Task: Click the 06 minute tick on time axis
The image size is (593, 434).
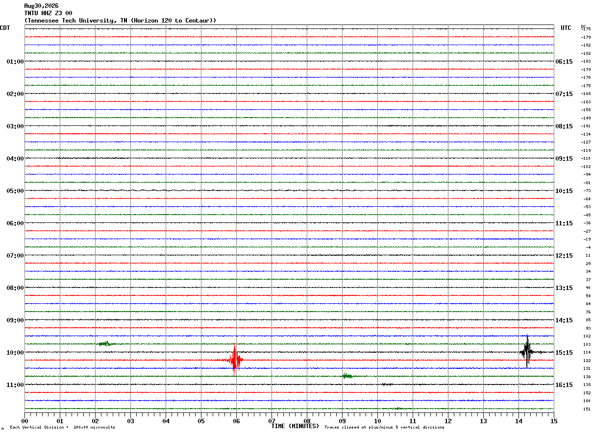Action: pyautogui.click(x=236, y=421)
